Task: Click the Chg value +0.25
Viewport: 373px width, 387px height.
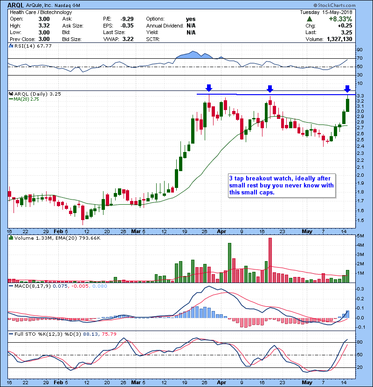Action: [345, 26]
